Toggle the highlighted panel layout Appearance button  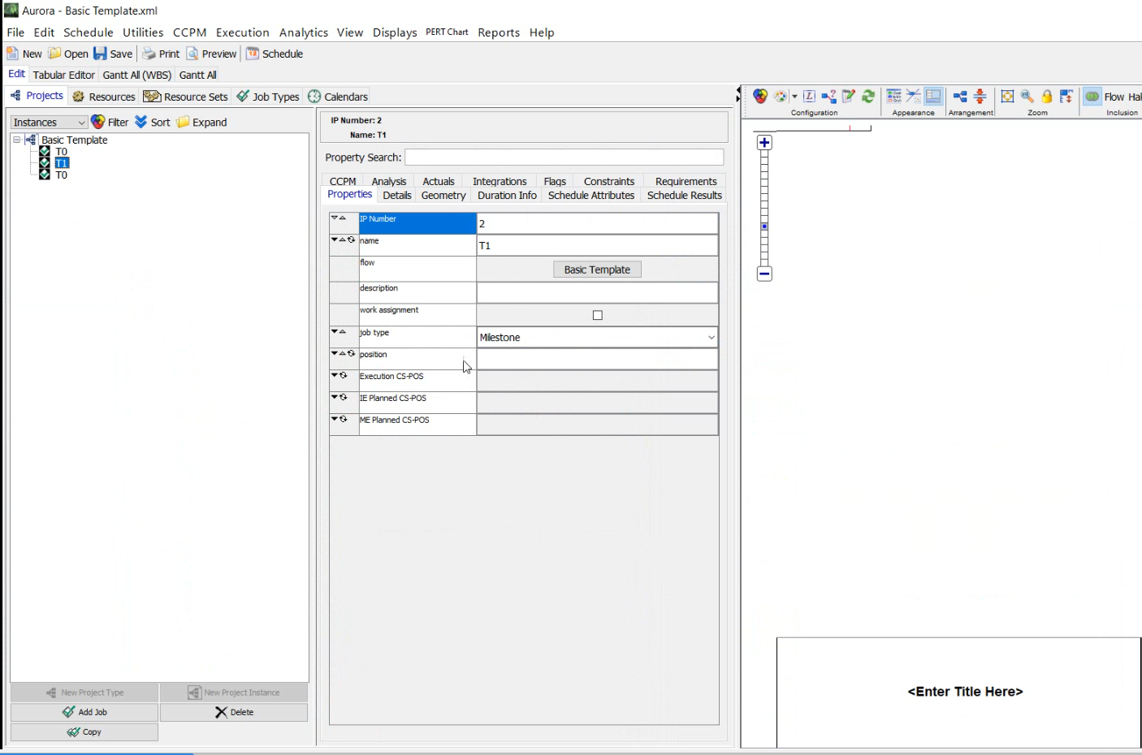coord(933,97)
